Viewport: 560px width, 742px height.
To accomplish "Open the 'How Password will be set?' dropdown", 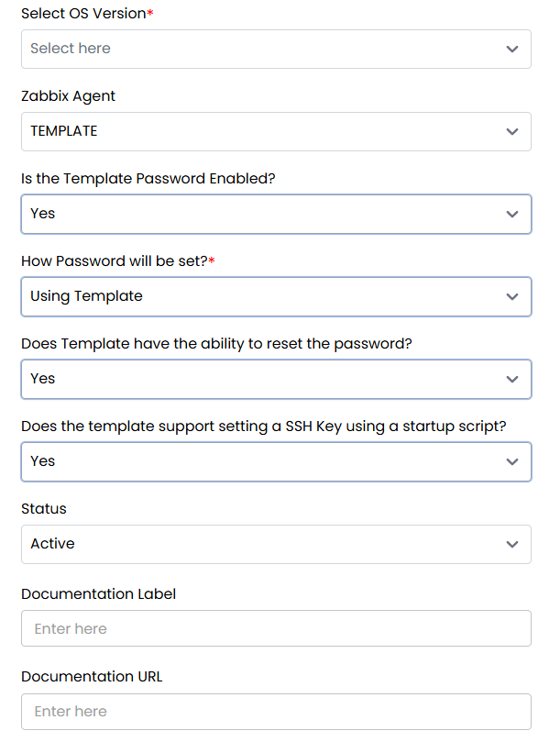I will [275, 296].
